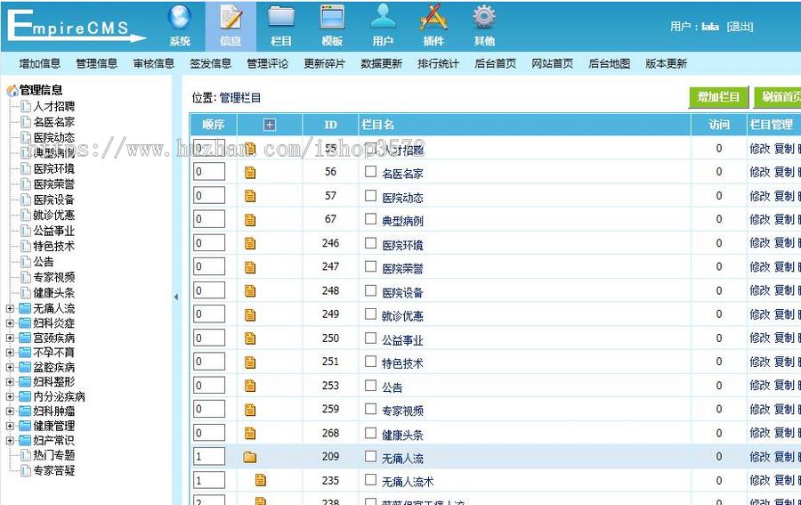Open the 后台地图 link
801x505 pixels.
[x=610, y=64]
